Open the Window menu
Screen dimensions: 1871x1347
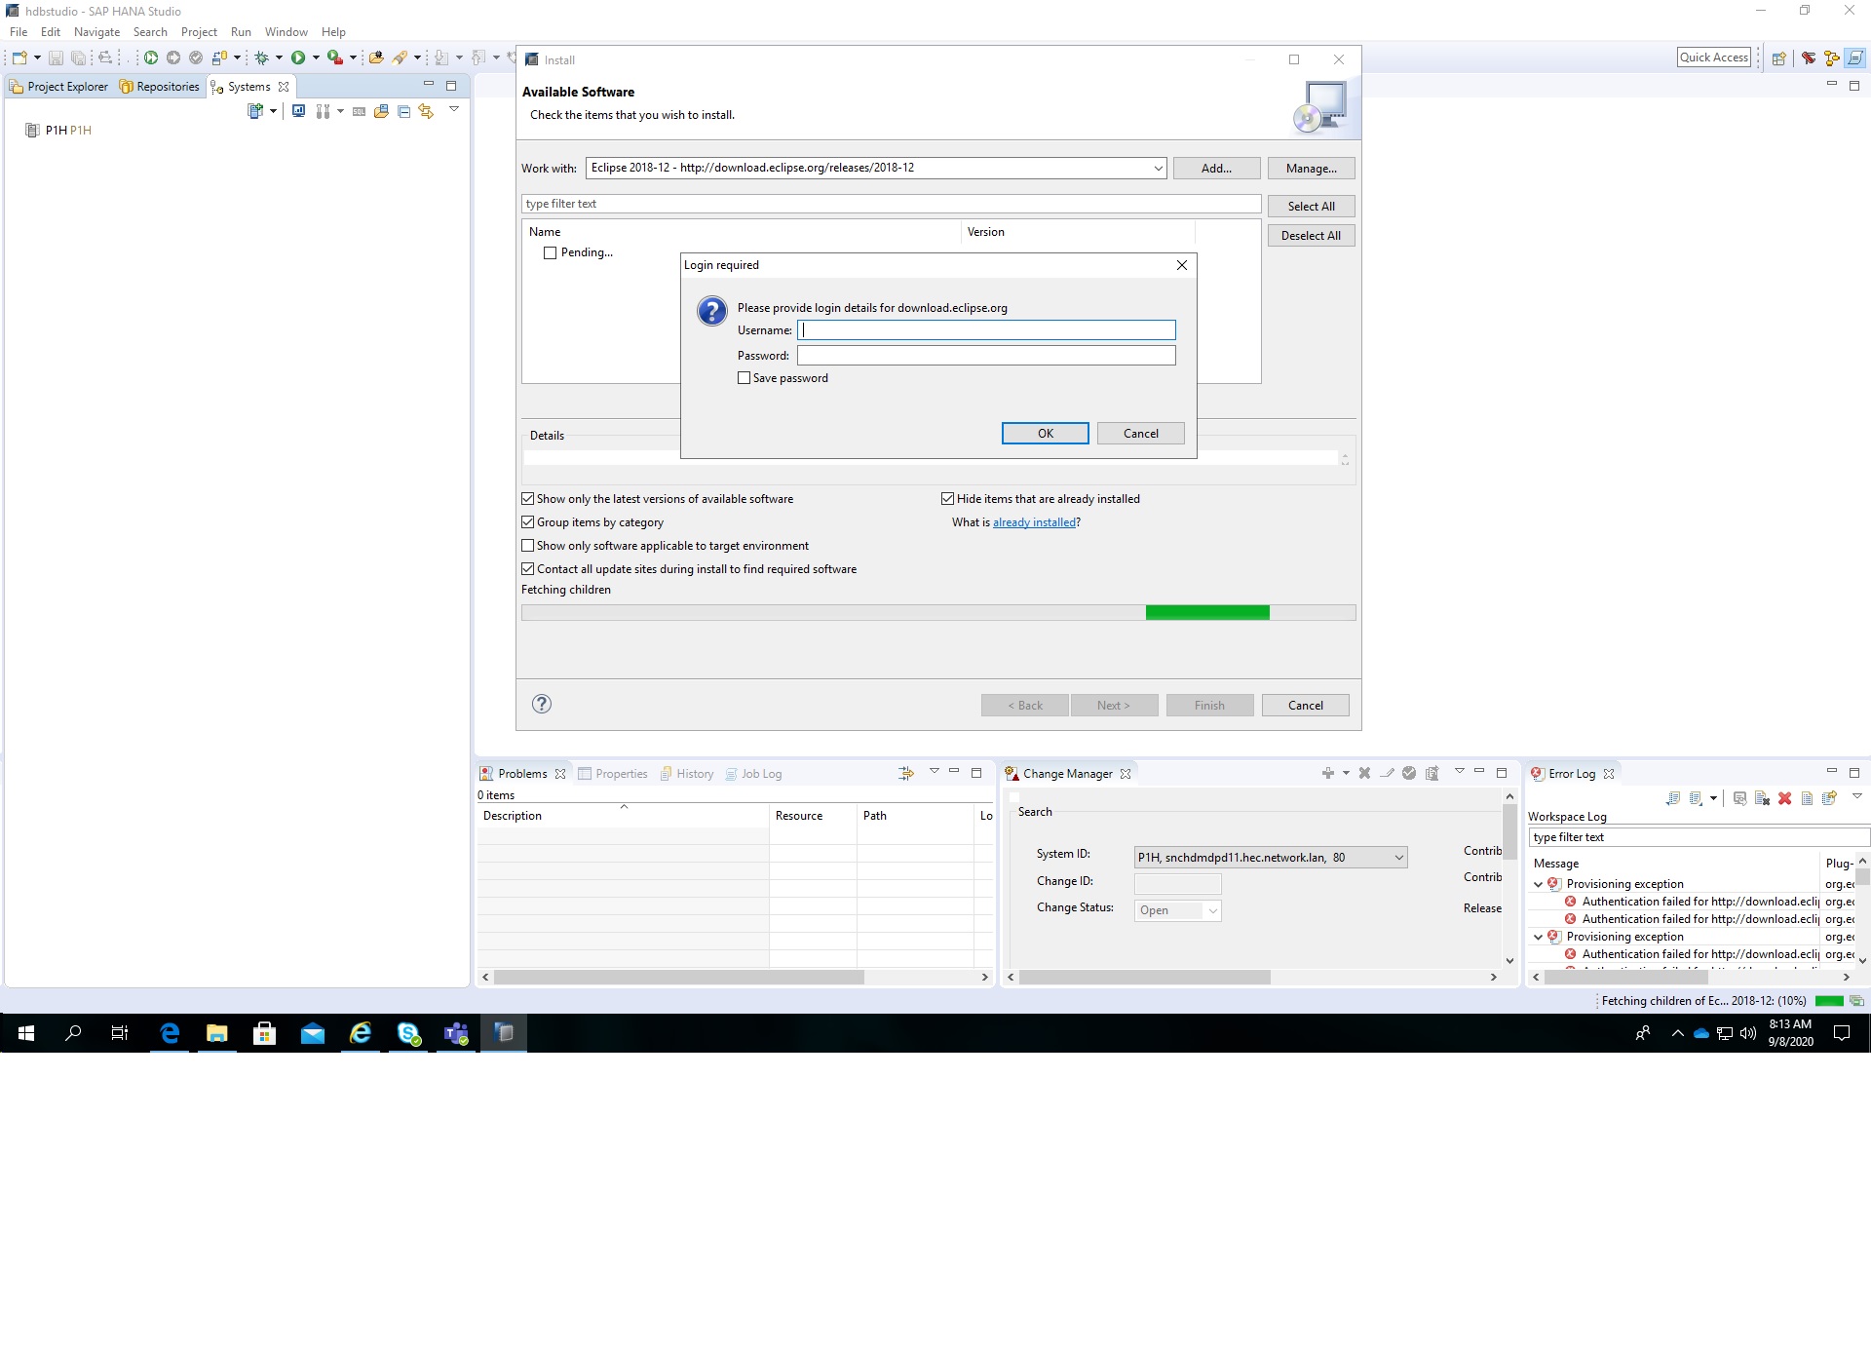(x=286, y=32)
